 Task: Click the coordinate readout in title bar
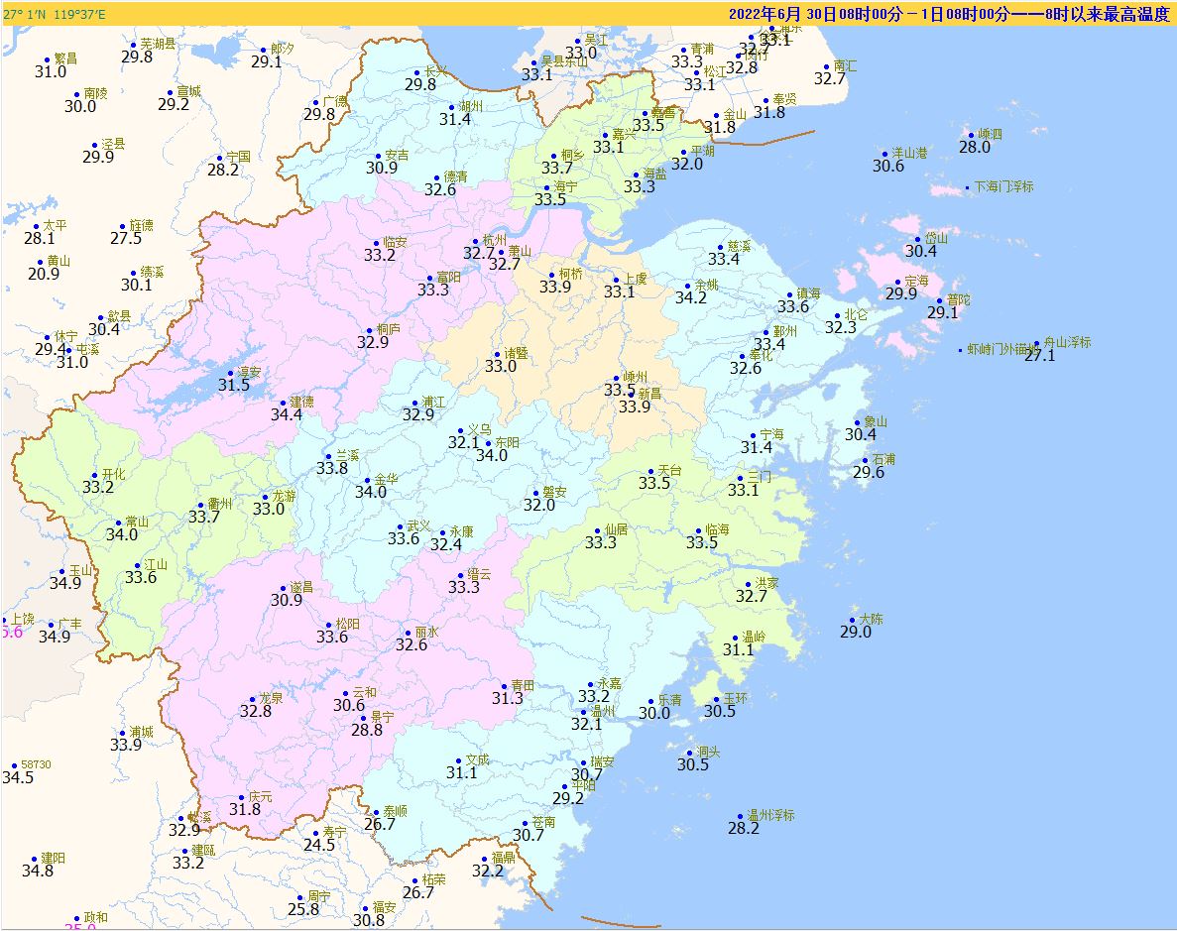55,14
